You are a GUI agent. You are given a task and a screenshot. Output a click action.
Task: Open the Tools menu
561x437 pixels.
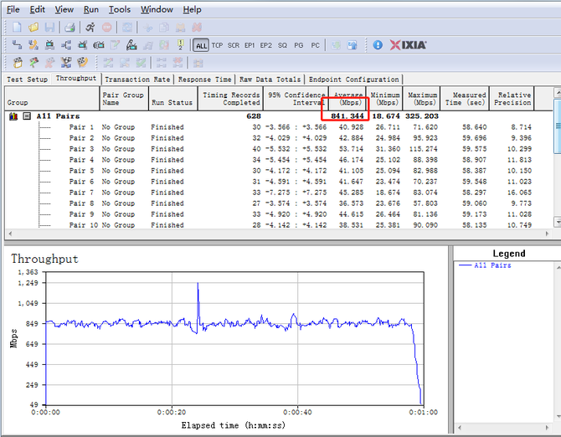119,9
